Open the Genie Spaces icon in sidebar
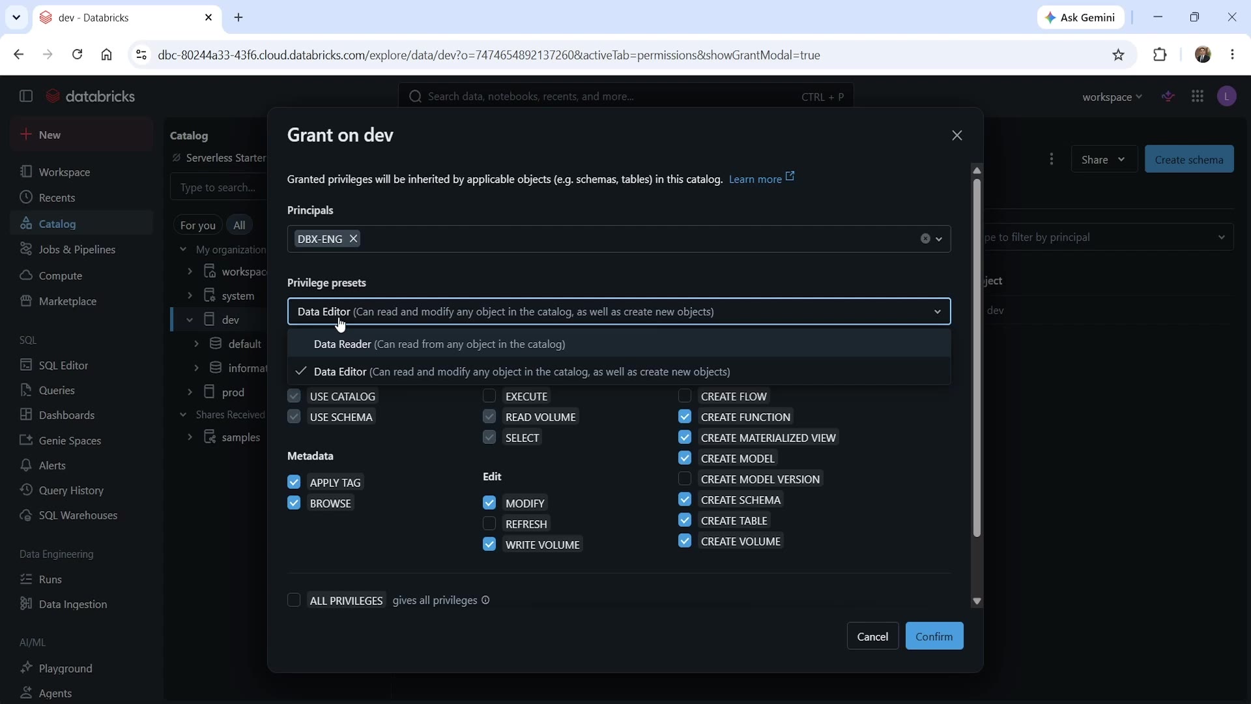Viewport: 1251px width, 704px height. tap(26, 440)
